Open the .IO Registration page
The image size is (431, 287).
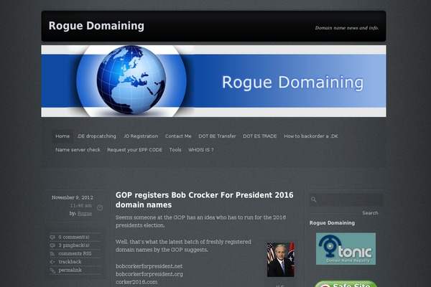click(141, 136)
